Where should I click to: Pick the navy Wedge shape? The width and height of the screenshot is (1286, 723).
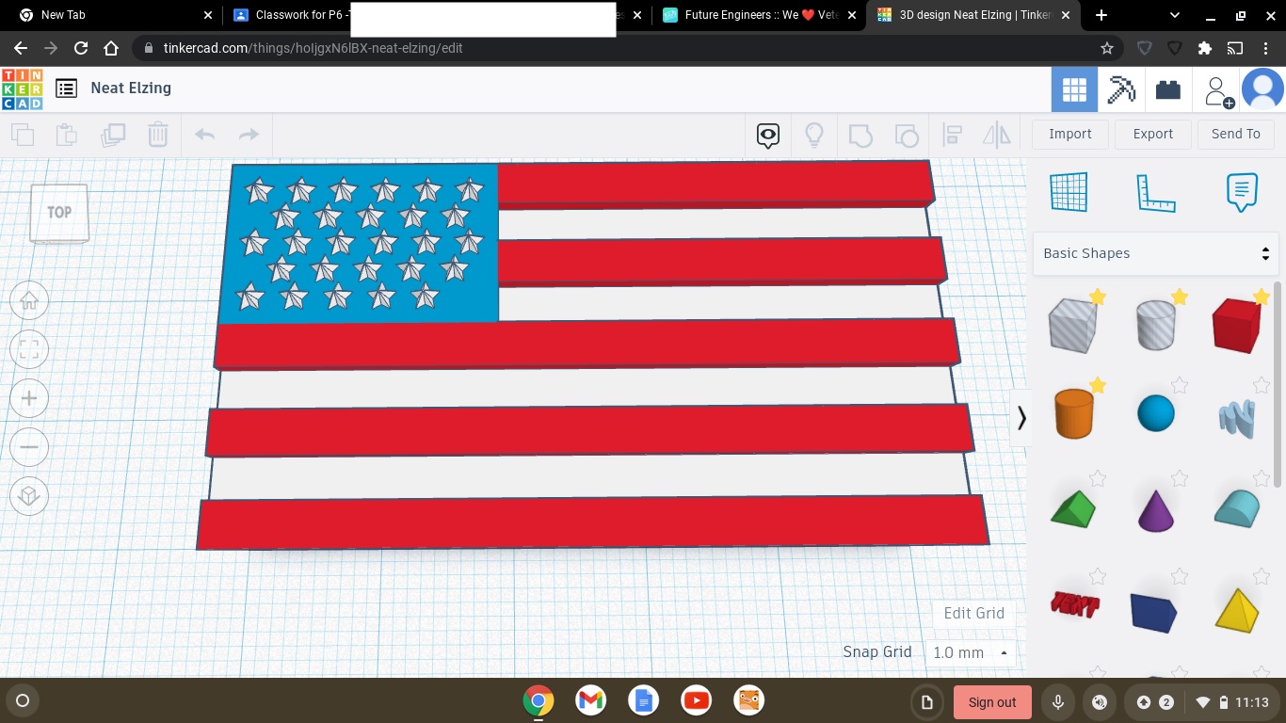coord(1154,612)
